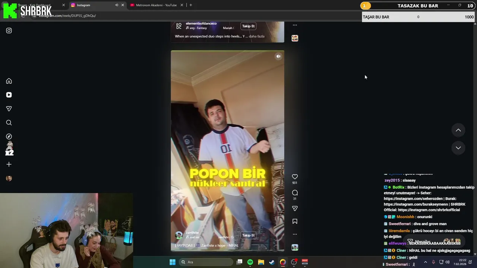Open audio thumbnail beside elementsofdanceco reel
Screen dimensions: 477x268
pyautogui.click(x=295, y=38)
